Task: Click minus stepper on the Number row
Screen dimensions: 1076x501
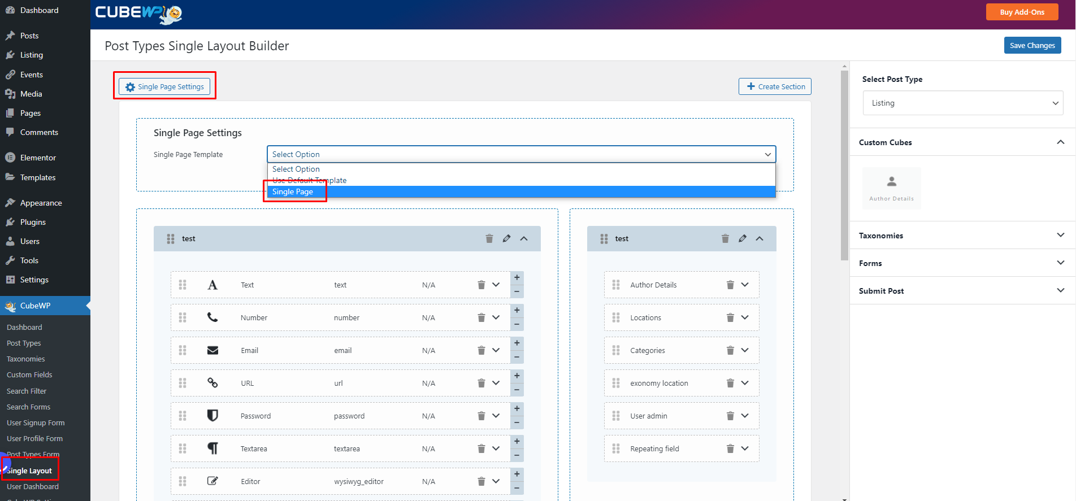Action: coord(517,324)
